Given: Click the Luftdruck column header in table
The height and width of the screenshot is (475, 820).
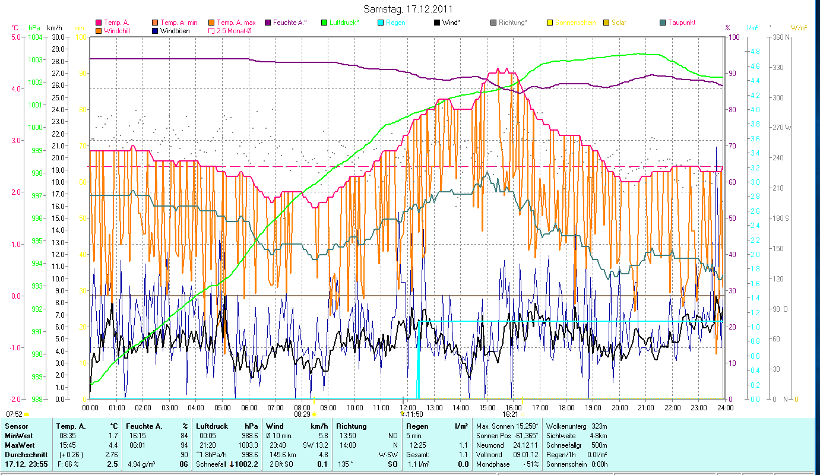Looking at the screenshot, I should [212, 426].
